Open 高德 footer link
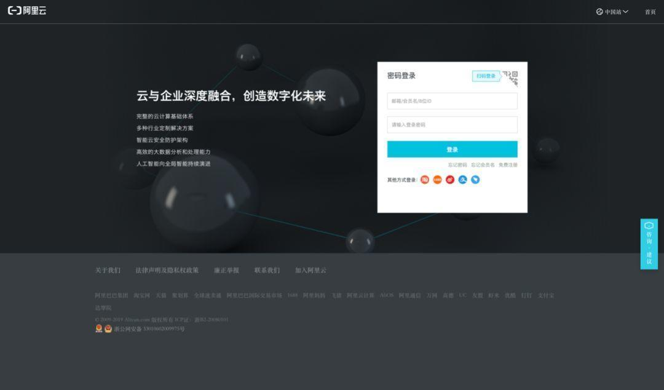Image resolution: width=664 pixels, height=390 pixels. (x=448, y=295)
